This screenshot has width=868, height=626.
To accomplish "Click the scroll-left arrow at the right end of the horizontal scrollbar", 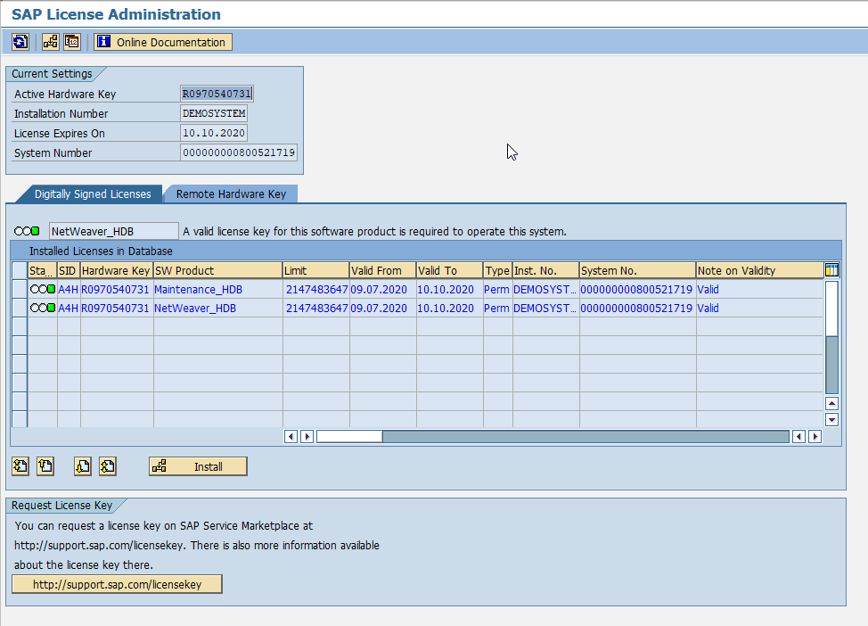I will [x=798, y=437].
